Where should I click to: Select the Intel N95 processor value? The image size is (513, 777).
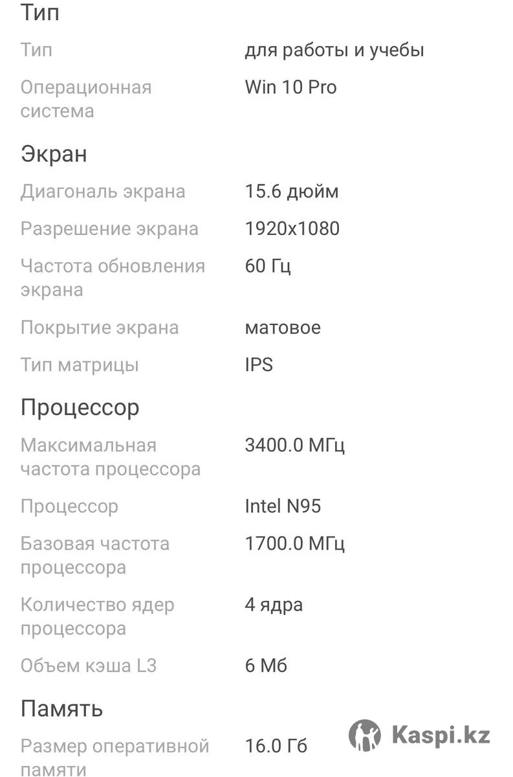point(283,506)
